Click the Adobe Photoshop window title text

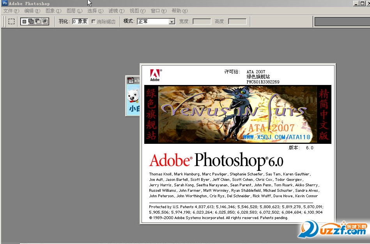point(29,4)
